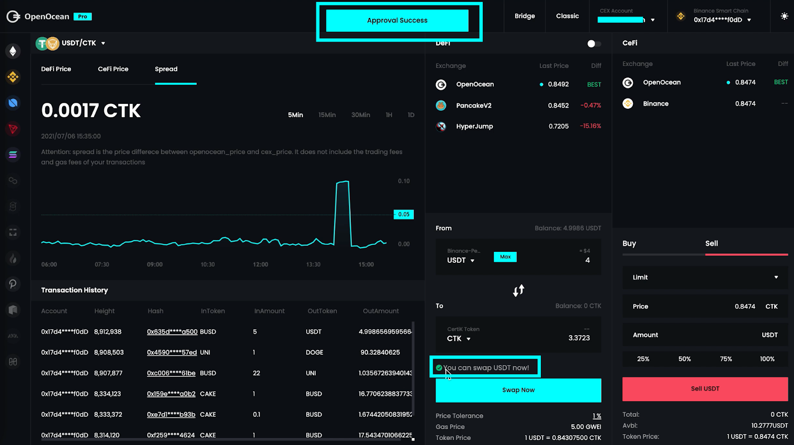Viewport: 794px width, 445px height.
Task: Click the From amount input field
Action: (587, 260)
